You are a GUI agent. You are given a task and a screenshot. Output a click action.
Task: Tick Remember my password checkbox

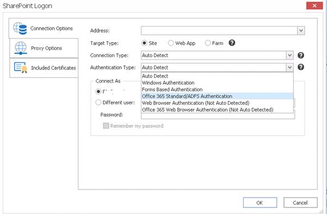[x=106, y=125]
